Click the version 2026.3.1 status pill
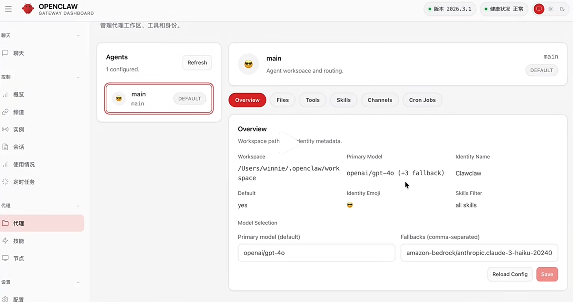573x302 pixels. (x=450, y=9)
